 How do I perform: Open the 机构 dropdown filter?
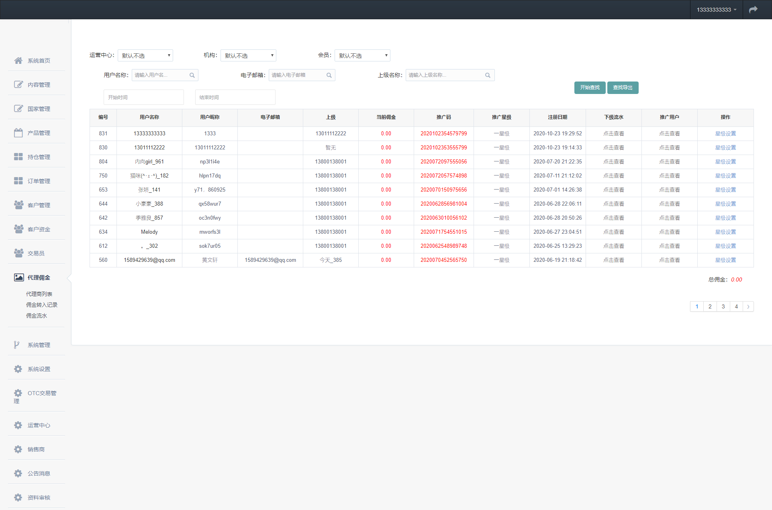pos(248,55)
